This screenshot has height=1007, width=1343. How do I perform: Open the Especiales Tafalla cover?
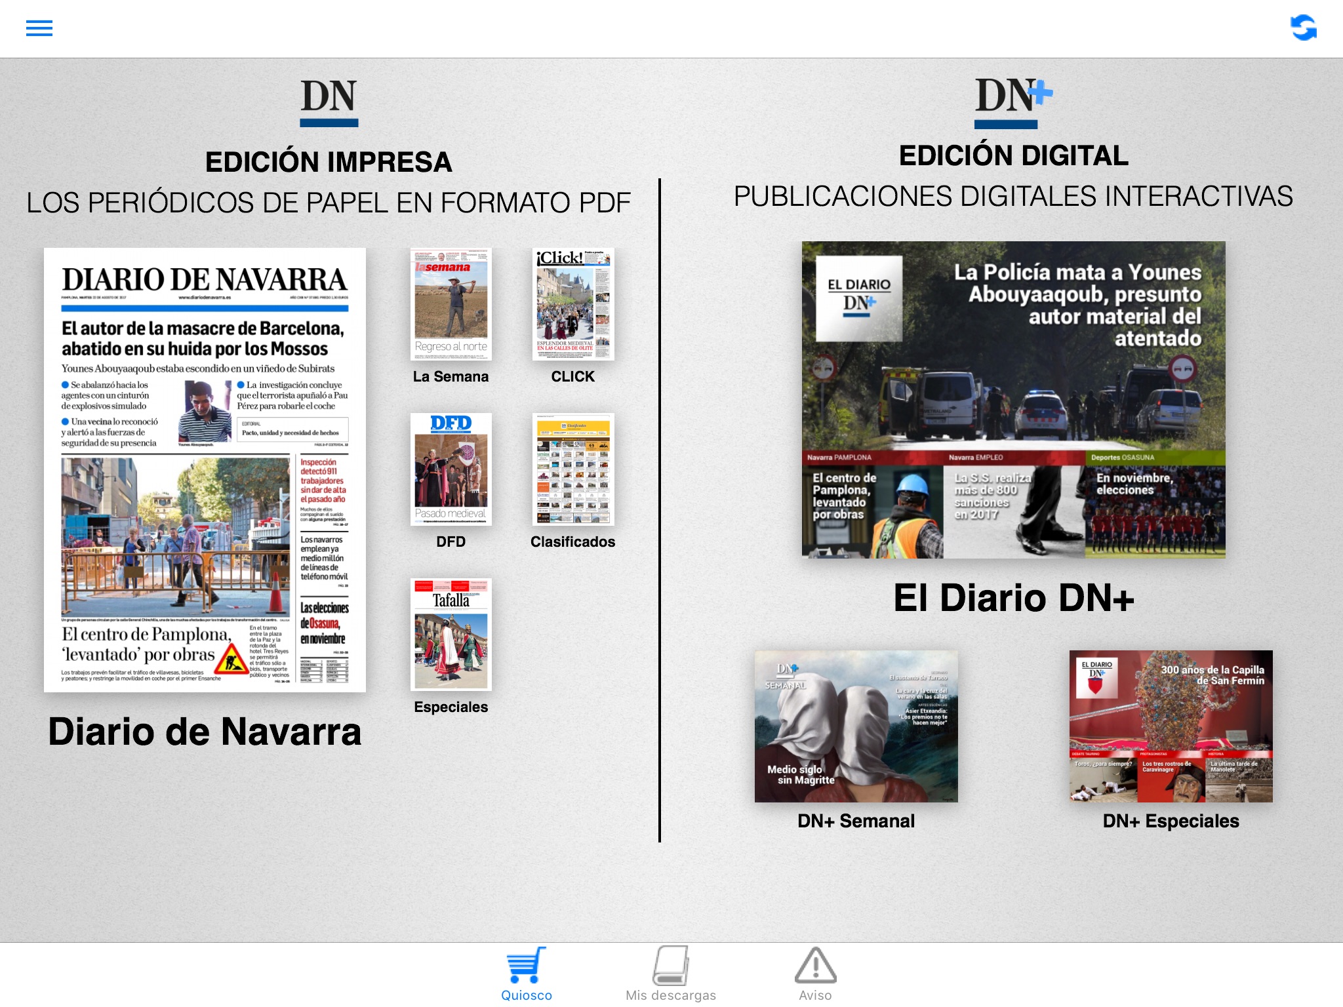[x=451, y=635]
